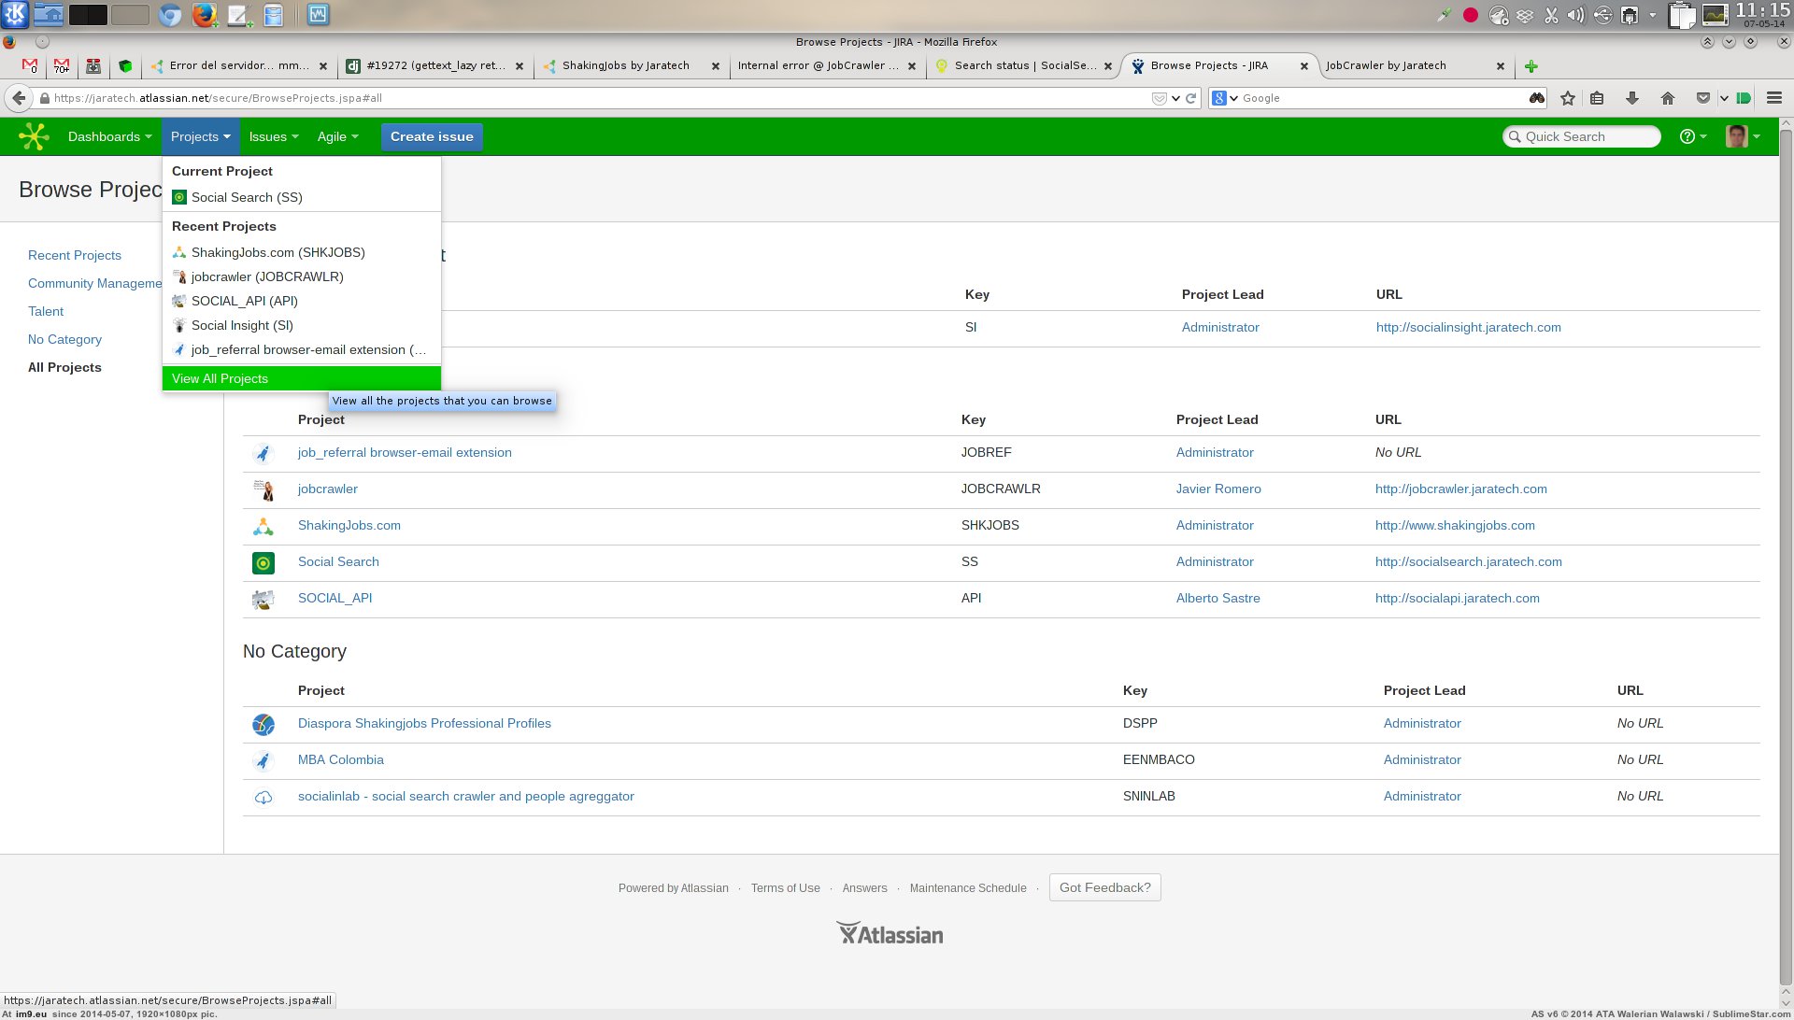Screen dimensions: 1794x1020
Task: Click the Social Search green project icon
Action: [263, 562]
